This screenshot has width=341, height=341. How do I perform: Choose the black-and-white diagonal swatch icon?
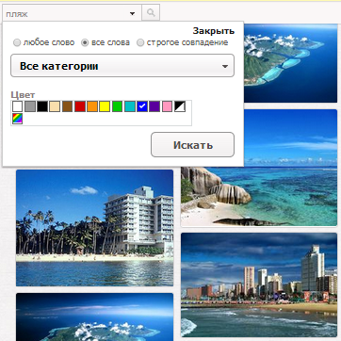pyautogui.click(x=180, y=106)
